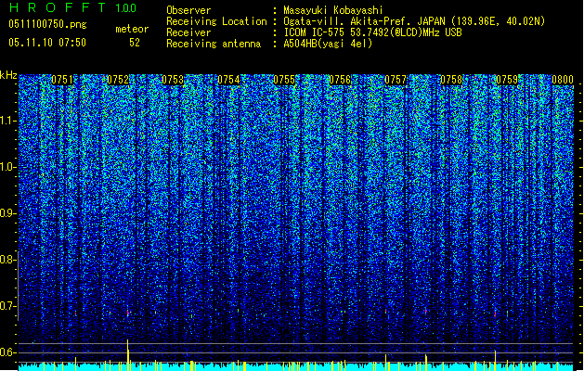Click the 0.6 kHz axis label

pos(8,352)
